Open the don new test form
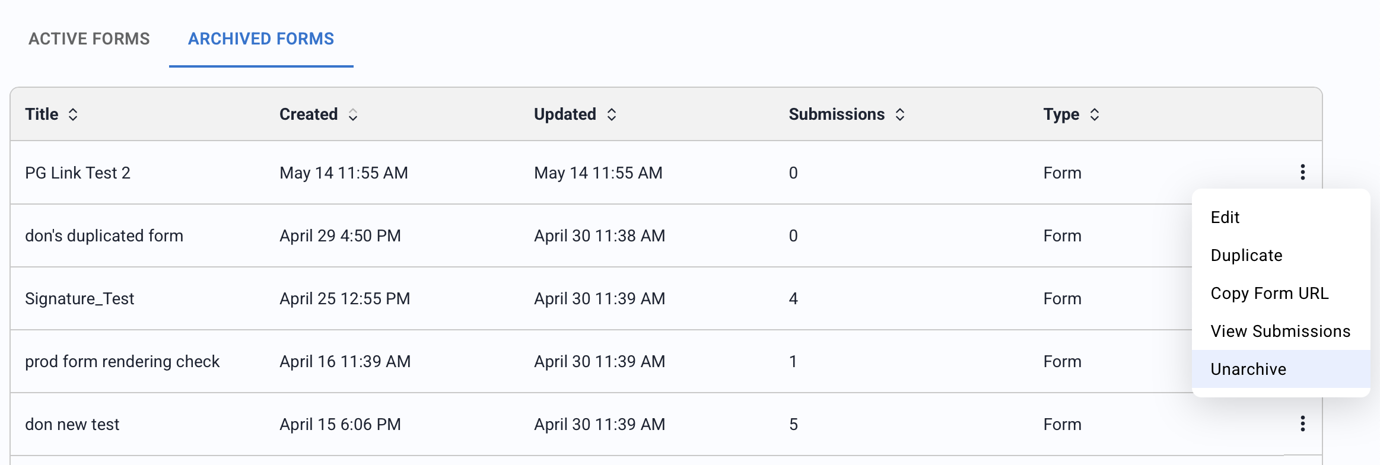Viewport: 1380px width, 465px height. 72,424
